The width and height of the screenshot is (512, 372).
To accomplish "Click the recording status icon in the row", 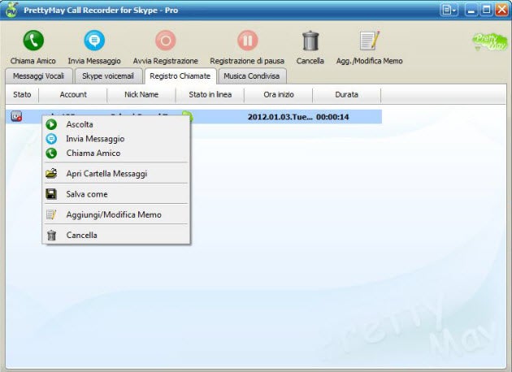I will tap(16, 116).
